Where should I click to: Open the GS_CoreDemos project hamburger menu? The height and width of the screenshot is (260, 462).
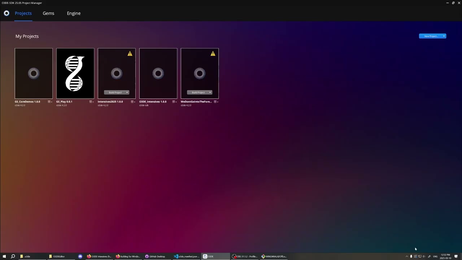click(50, 102)
